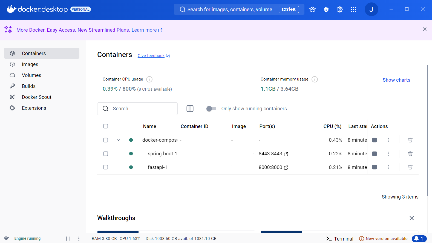Show info for Container memory usage
The width and height of the screenshot is (432, 243).
tap(315, 79)
